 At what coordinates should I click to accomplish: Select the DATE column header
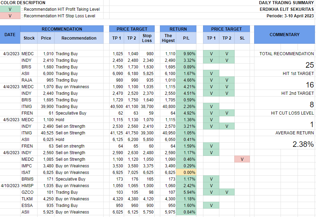point(10,35)
